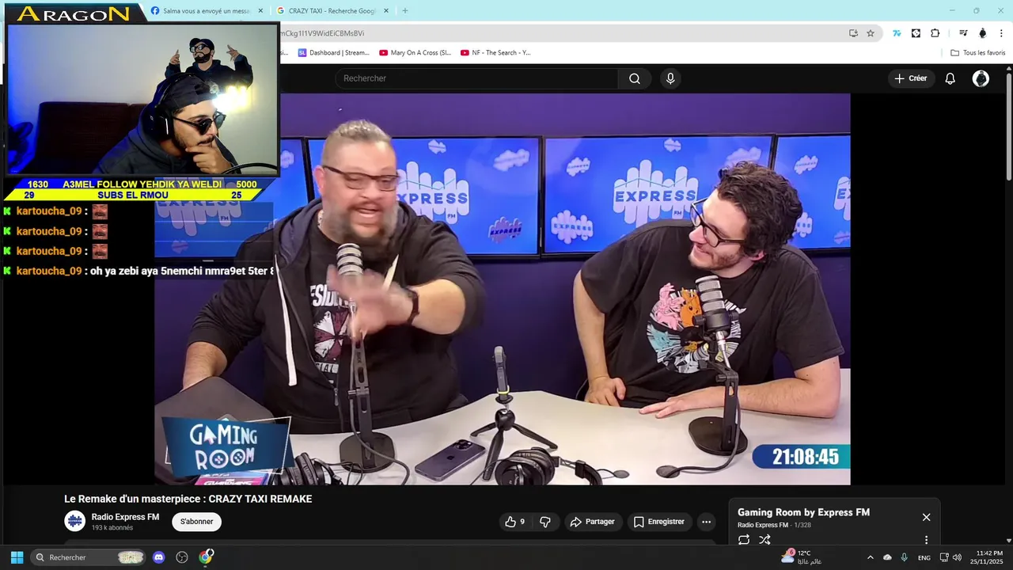Open the Extensions puzzle icon
Image resolution: width=1013 pixels, height=570 pixels.
pos(935,33)
